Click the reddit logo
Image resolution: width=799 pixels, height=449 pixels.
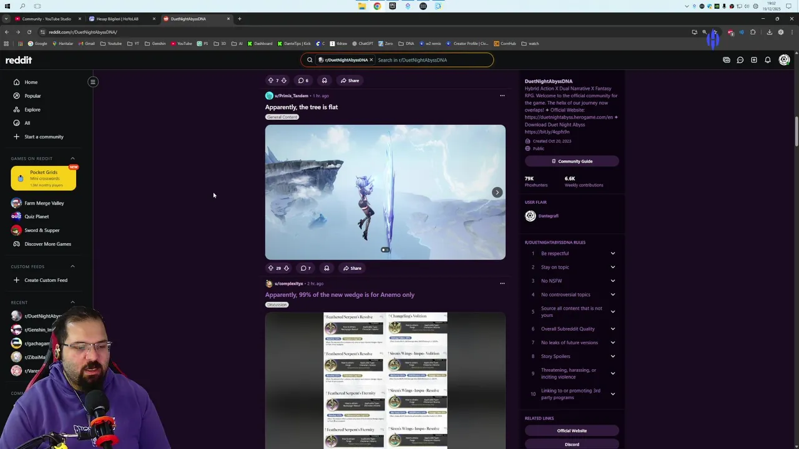19,60
